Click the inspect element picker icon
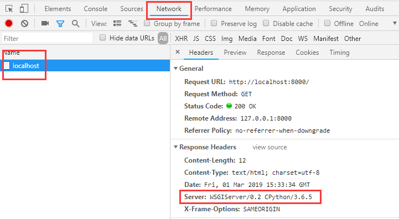Viewport: 399px width, 219px height. 9,9
